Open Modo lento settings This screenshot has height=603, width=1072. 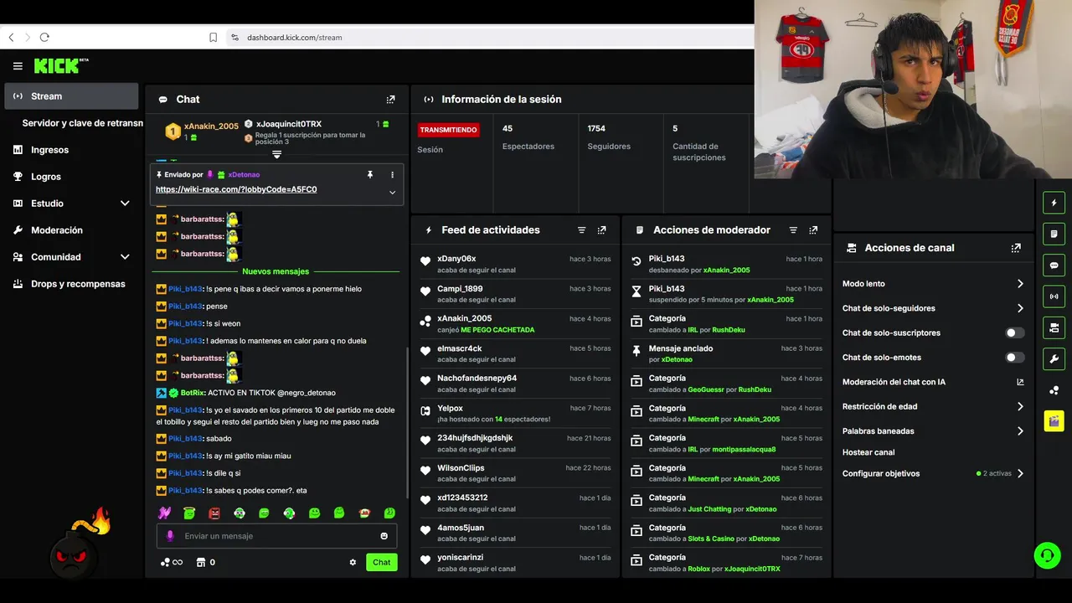pyautogui.click(x=933, y=284)
